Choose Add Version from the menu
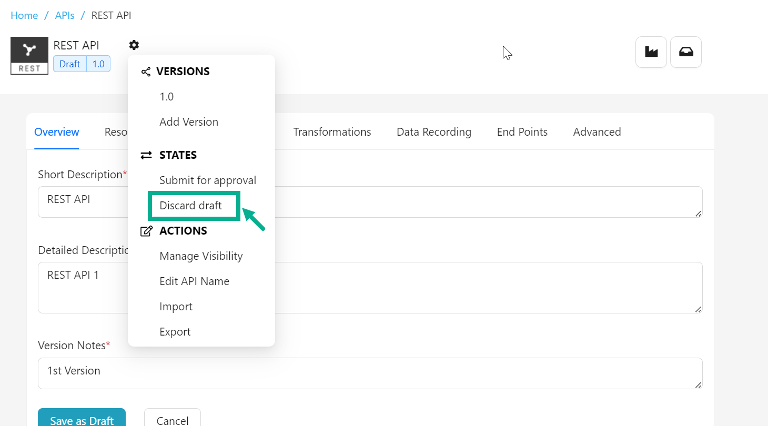This screenshot has width=768, height=426. click(x=189, y=122)
